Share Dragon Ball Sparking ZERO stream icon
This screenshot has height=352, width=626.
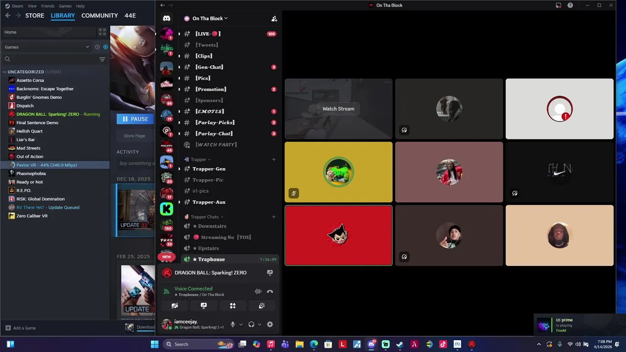click(270, 273)
